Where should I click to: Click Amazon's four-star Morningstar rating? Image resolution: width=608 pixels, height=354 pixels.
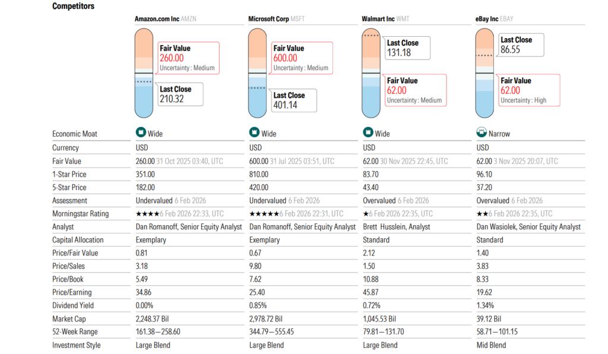click(148, 214)
